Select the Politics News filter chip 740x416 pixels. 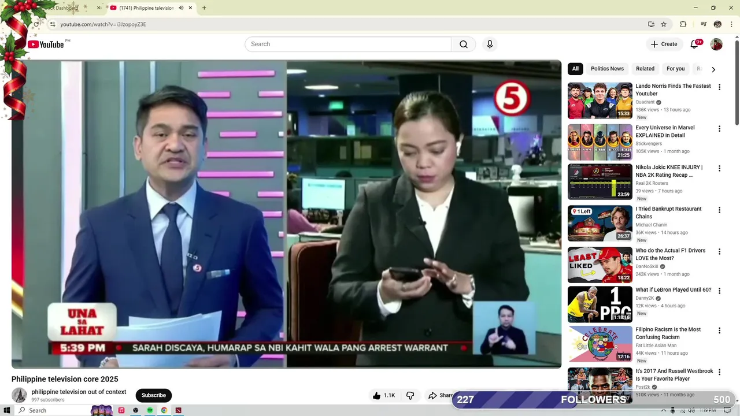coord(607,69)
